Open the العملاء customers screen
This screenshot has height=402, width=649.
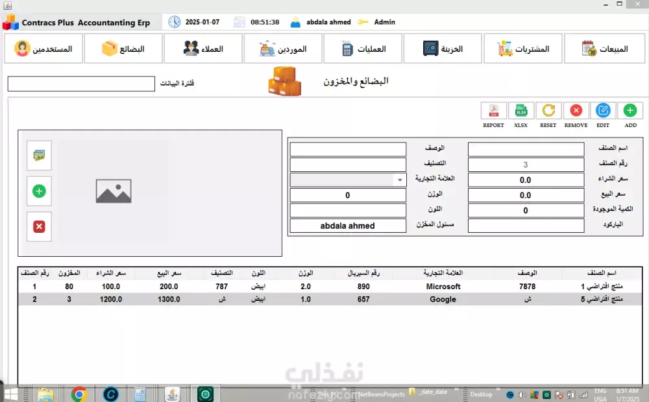pos(202,48)
